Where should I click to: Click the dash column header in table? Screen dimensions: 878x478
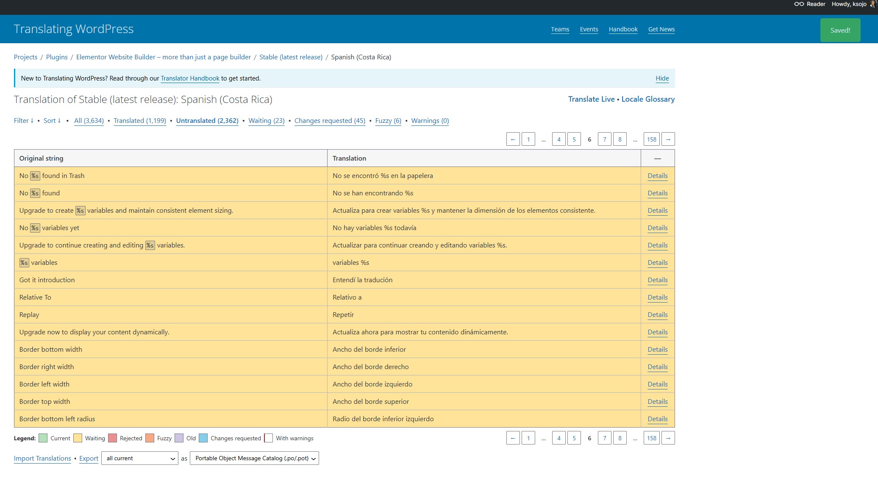click(658, 158)
